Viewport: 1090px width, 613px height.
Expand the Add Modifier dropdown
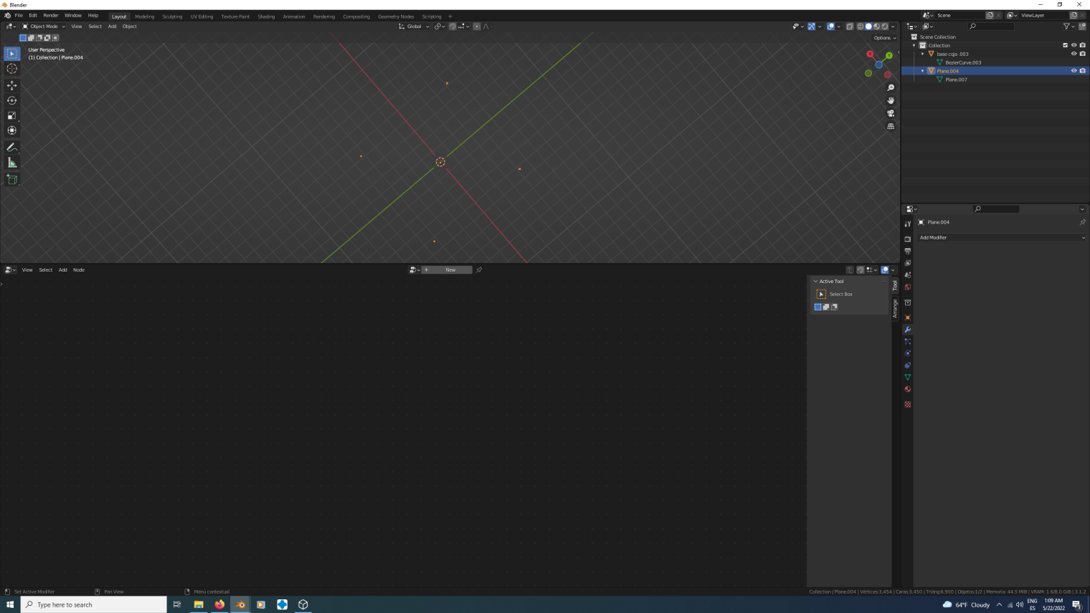pos(1002,237)
